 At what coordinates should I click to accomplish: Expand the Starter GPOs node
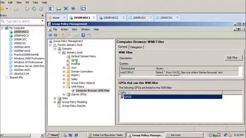(64, 94)
